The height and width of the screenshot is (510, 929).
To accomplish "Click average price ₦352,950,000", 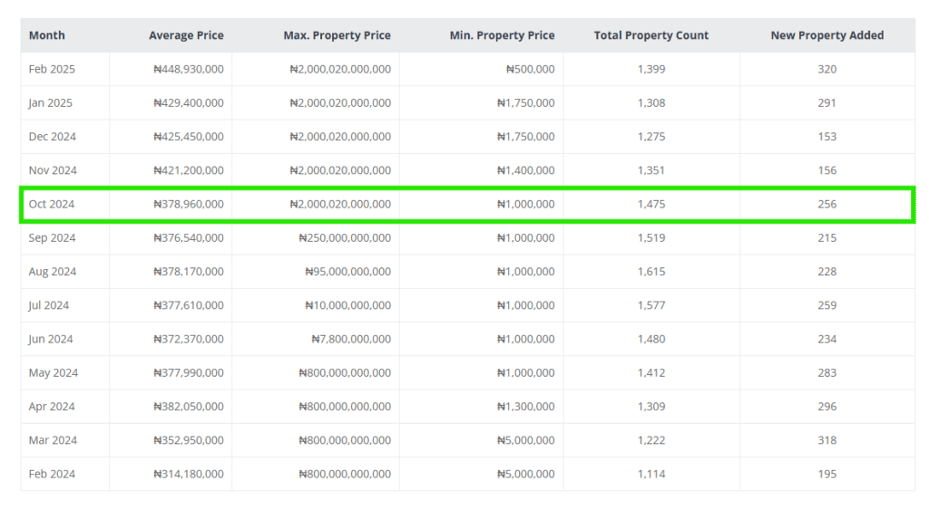I will coord(189,440).
